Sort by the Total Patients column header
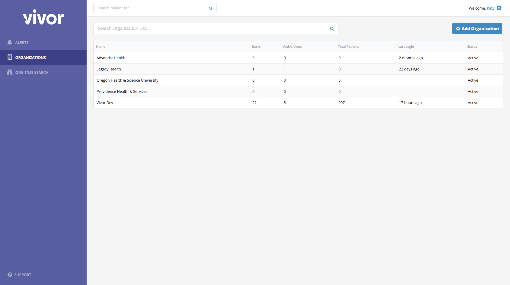This screenshot has width=510, height=285. (x=348, y=46)
